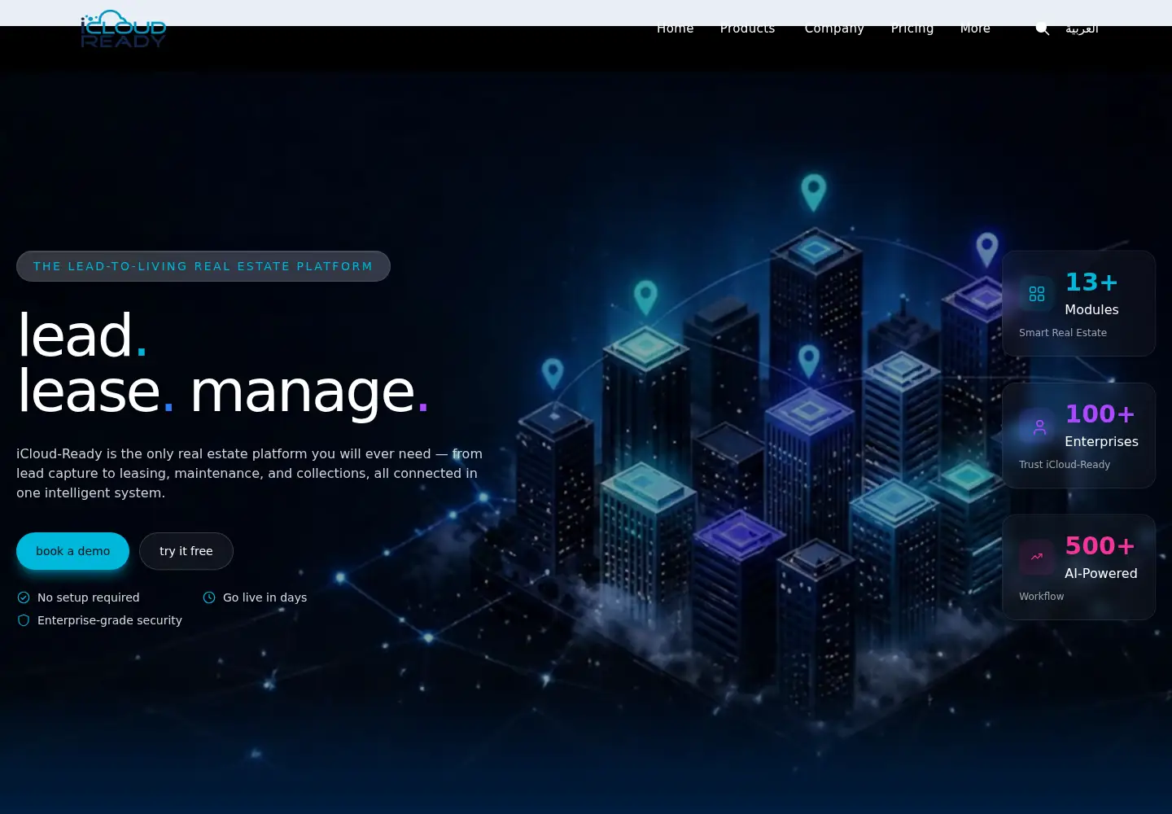Click the 100+ figure on the Enterprises card
Viewport: 1172px width, 814px height.
click(1100, 414)
